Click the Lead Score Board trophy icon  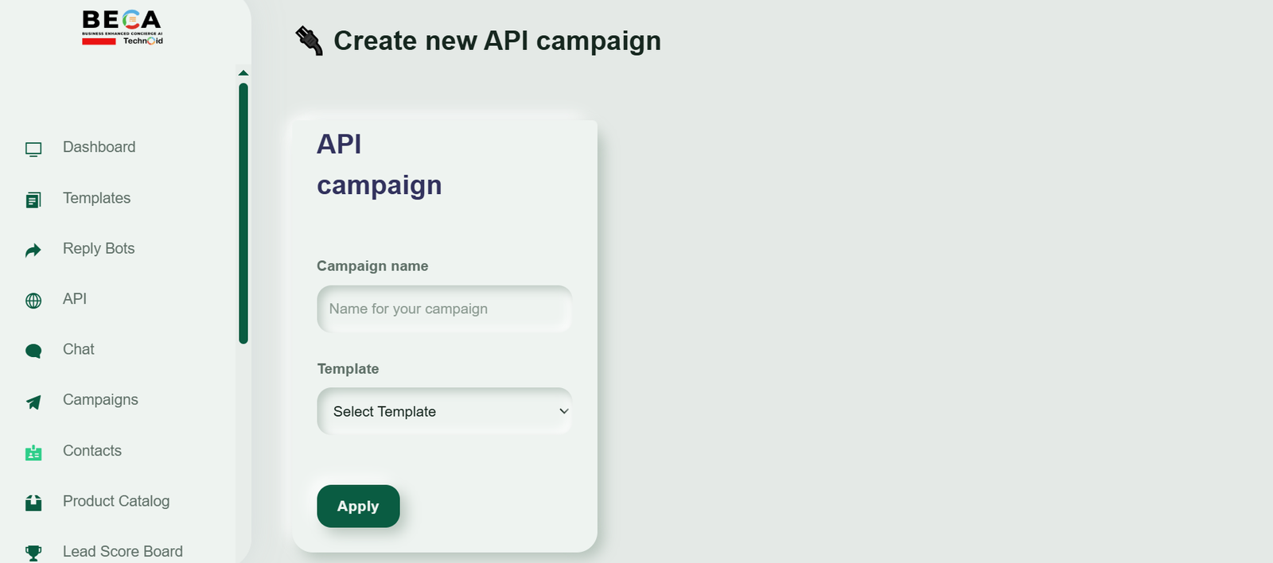(x=33, y=553)
